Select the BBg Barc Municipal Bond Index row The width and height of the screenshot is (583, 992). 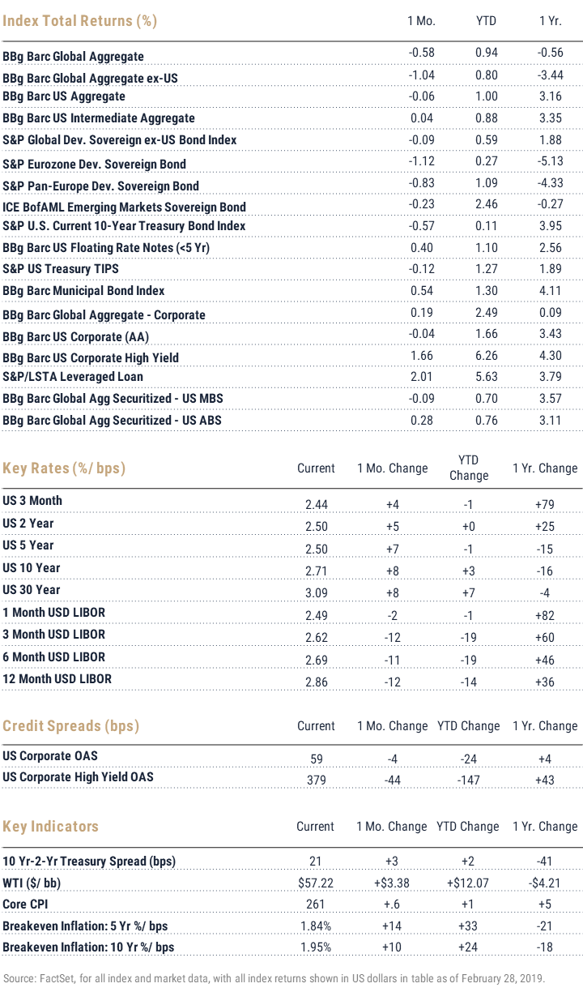click(x=291, y=291)
